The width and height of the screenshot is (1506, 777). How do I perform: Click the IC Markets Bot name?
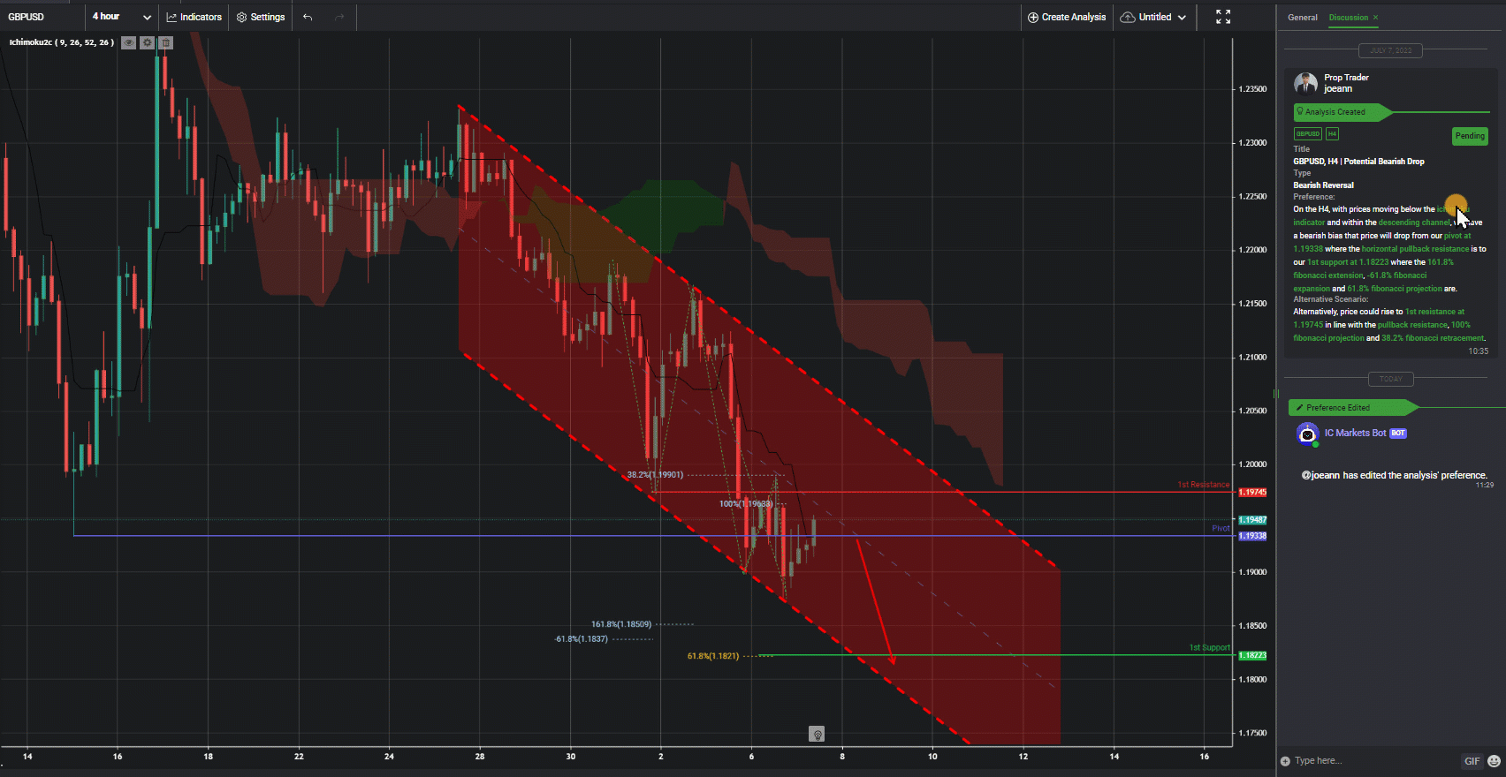[1355, 433]
